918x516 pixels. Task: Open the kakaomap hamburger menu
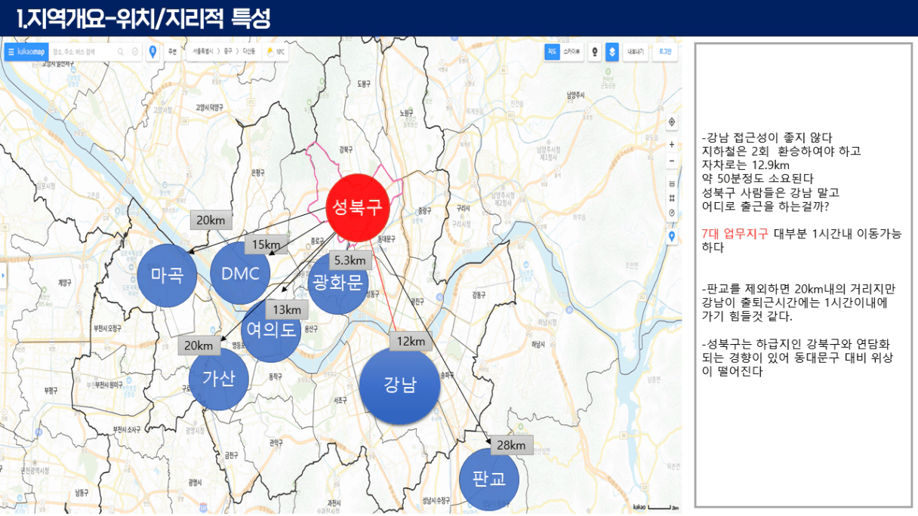coord(10,52)
